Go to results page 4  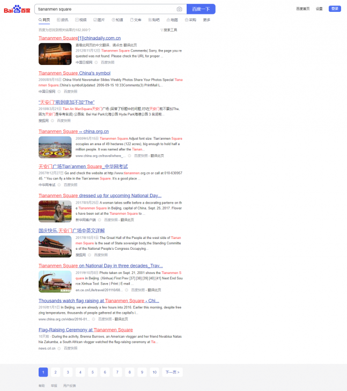[80, 372]
